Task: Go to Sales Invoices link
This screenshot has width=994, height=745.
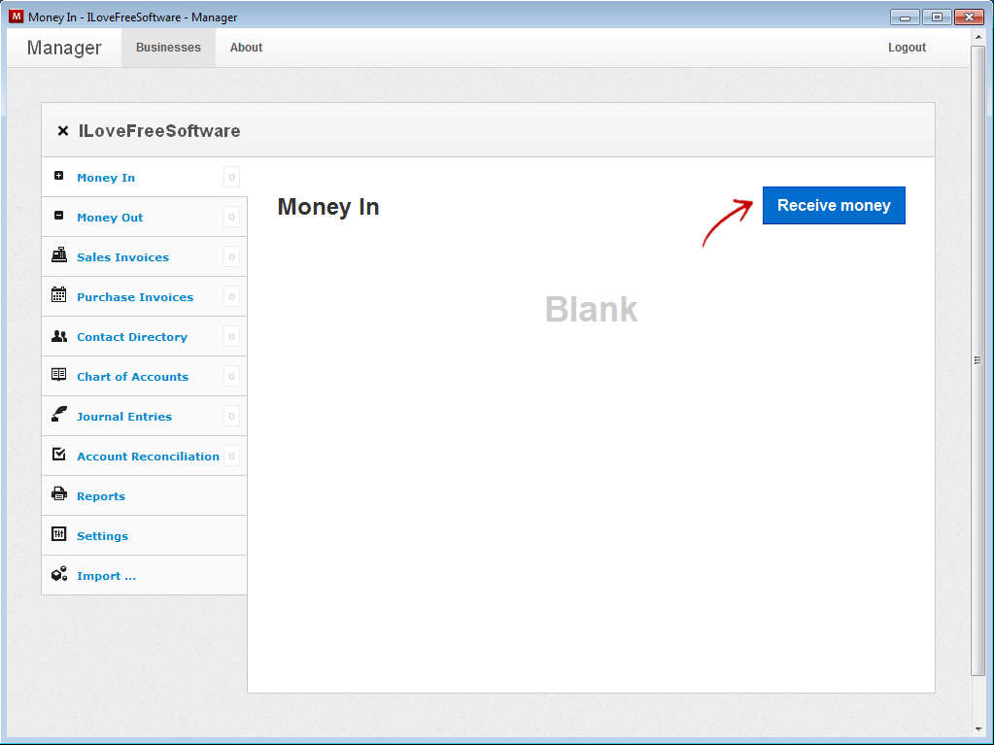Action: coord(123,257)
